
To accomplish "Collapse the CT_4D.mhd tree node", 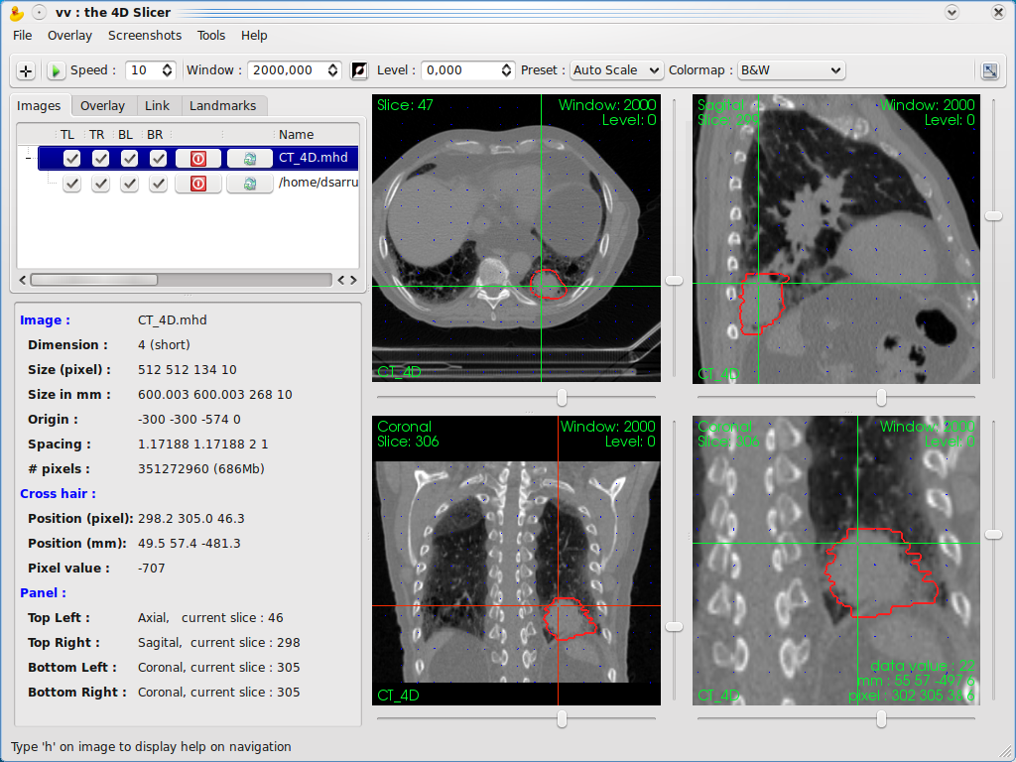I will tap(28, 158).
